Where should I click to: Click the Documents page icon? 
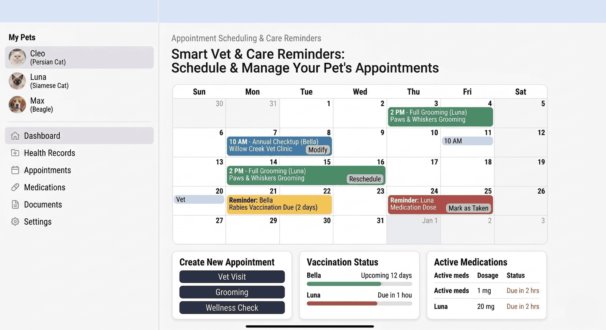15,205
